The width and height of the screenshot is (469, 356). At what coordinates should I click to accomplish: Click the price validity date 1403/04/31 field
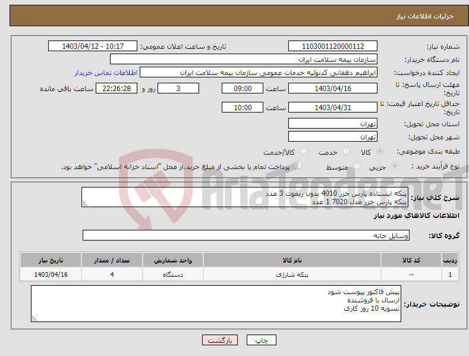tap(333, 107)
